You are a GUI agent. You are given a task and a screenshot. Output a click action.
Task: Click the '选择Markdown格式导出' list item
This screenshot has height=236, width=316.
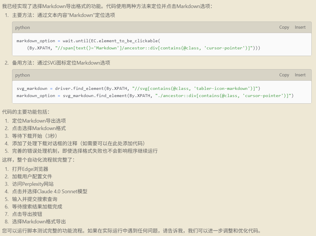tap(39, 221)
